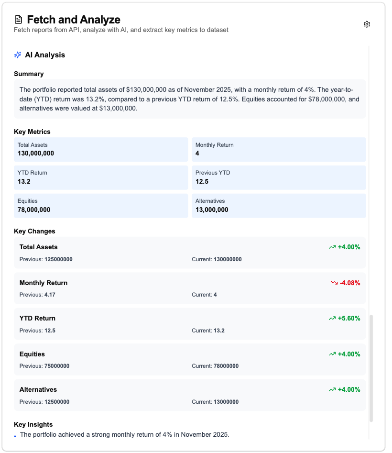Click the sparkle icon next to AI Analysis
The height and width of the screenshot is (453, 392).
point(18,55)
